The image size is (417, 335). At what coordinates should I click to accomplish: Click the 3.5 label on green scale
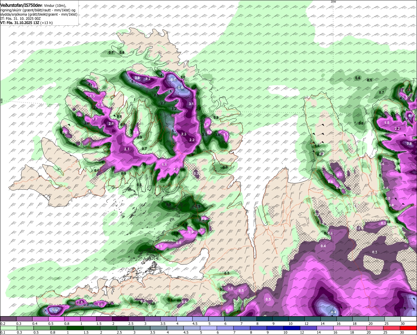pyautogui.click(x=152, y=333)
